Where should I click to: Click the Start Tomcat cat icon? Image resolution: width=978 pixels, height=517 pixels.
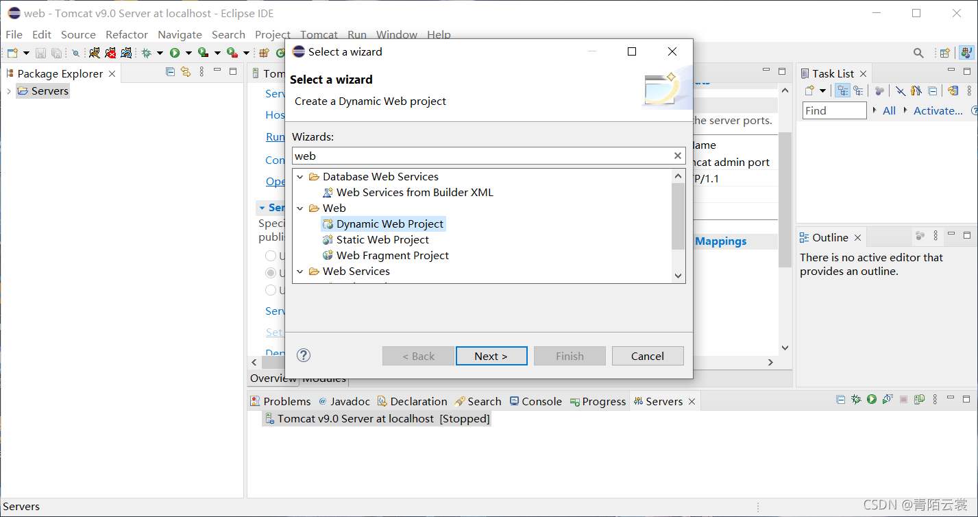(x=95, y=53)
